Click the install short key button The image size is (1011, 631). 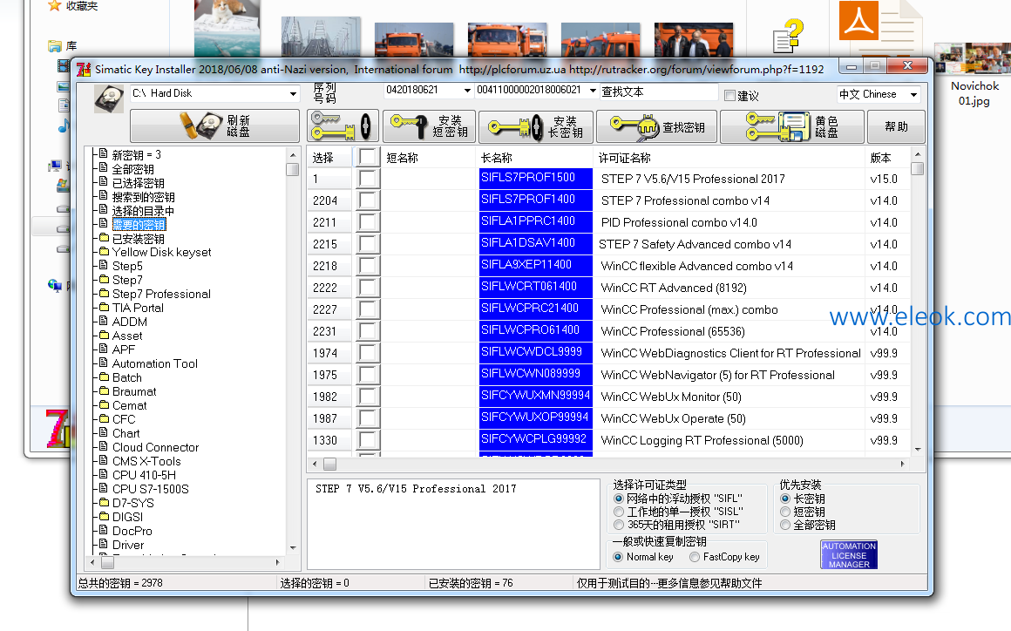[x=430, y=126]
